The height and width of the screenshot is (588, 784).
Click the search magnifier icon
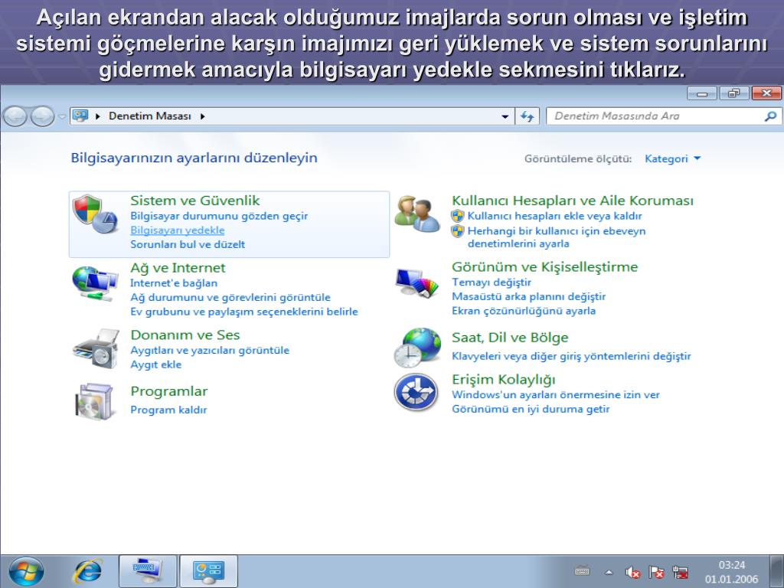(770, 116)
